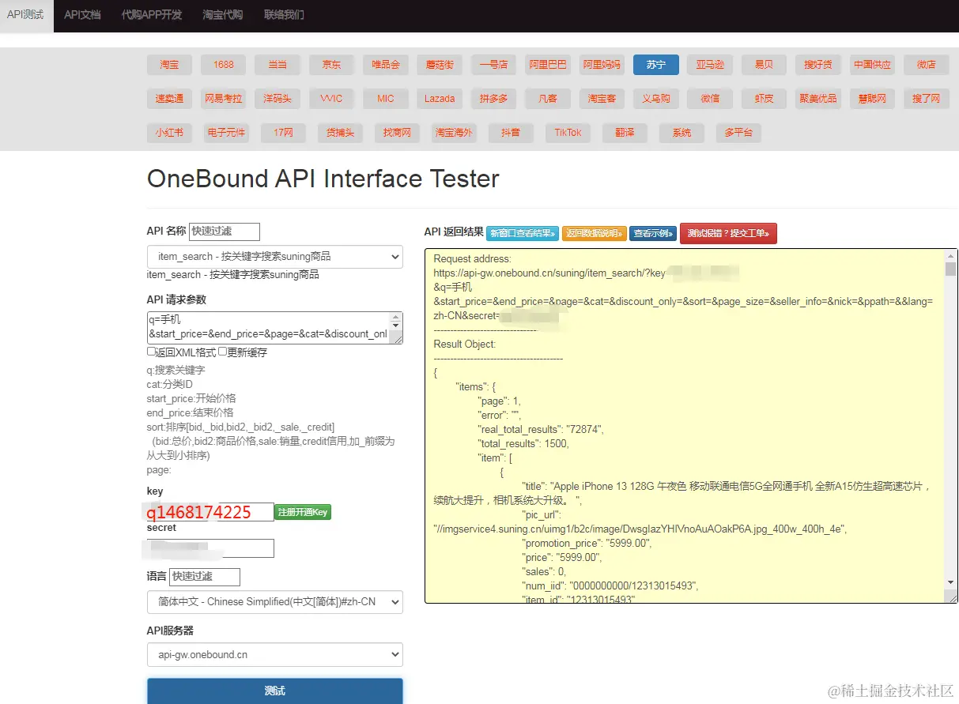Go to 代购APP开发 in top navigation
Screen dimensions: 959x704
[x=152, y=15]
